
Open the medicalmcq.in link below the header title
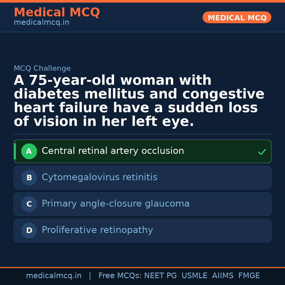[41, 23]
